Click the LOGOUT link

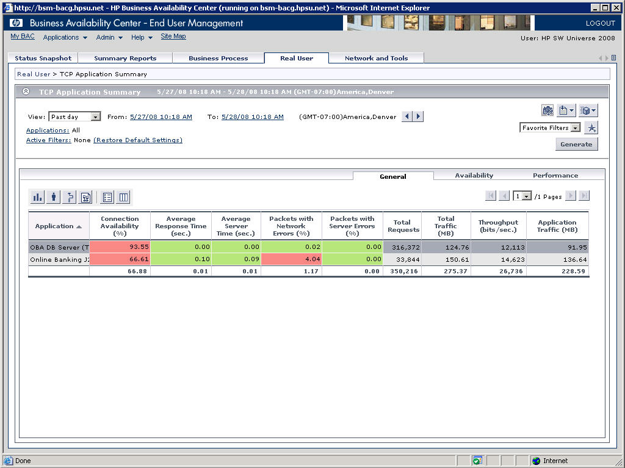click(x=601, y=23)
